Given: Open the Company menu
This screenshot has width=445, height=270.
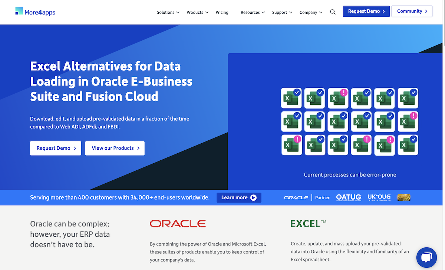Looking at the screenshot, I should [x=311, y=12].
